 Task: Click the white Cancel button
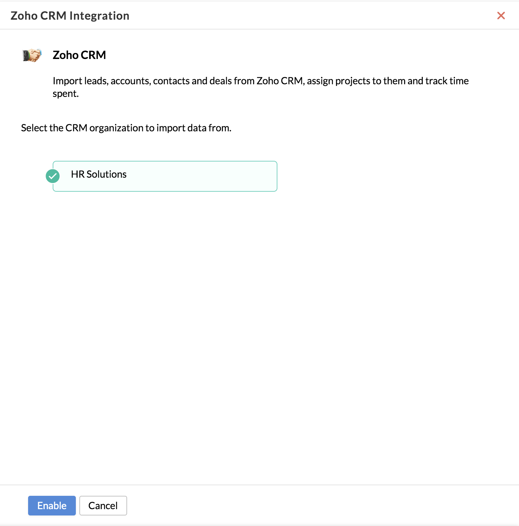pyautogui.click(x=103, y=506)
